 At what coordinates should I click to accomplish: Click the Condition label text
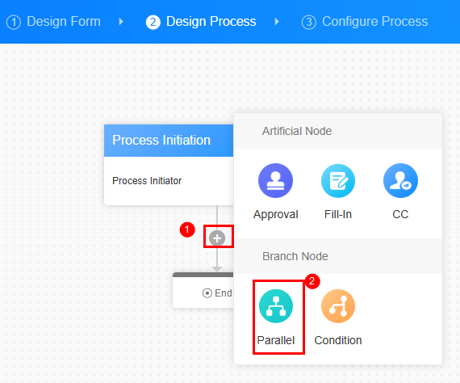[x=338, y=340]
